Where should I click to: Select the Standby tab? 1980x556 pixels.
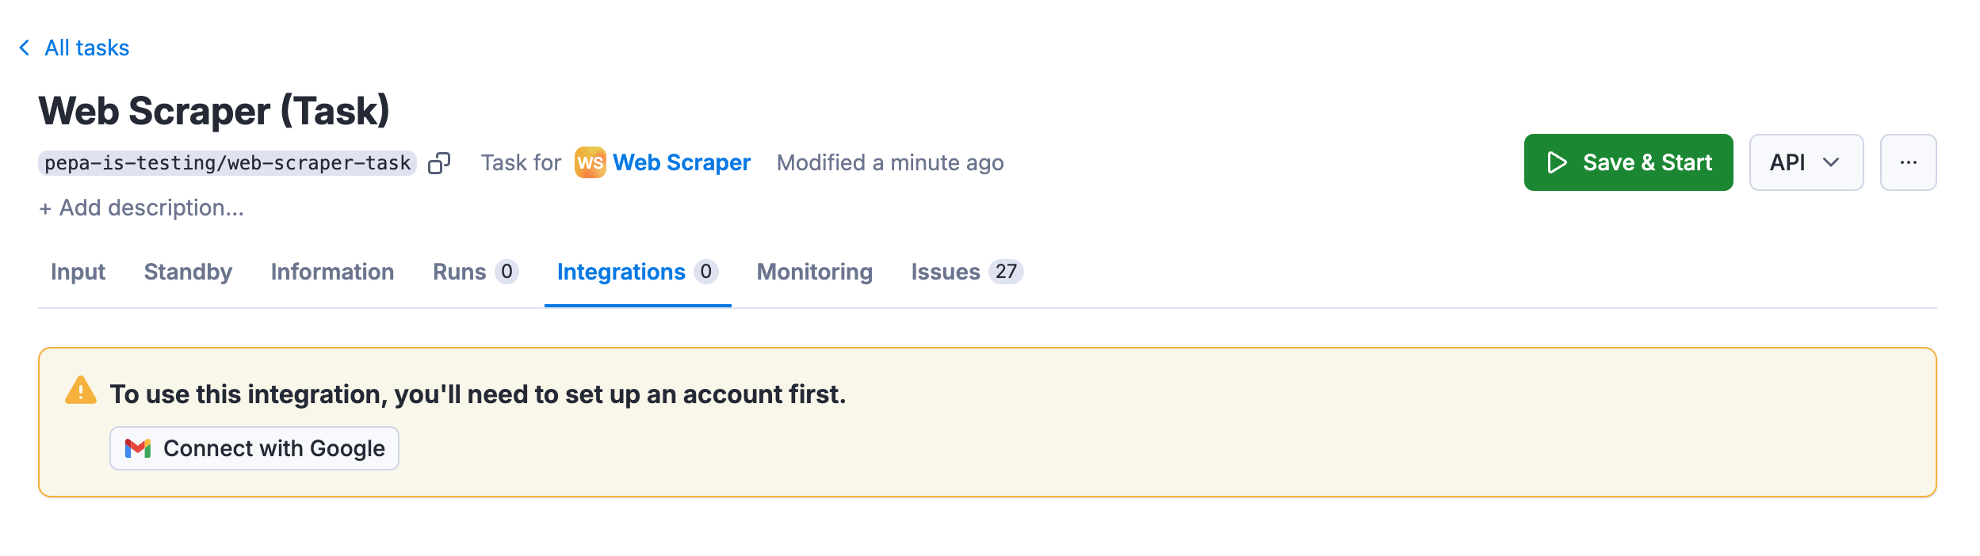pos(187,272)
